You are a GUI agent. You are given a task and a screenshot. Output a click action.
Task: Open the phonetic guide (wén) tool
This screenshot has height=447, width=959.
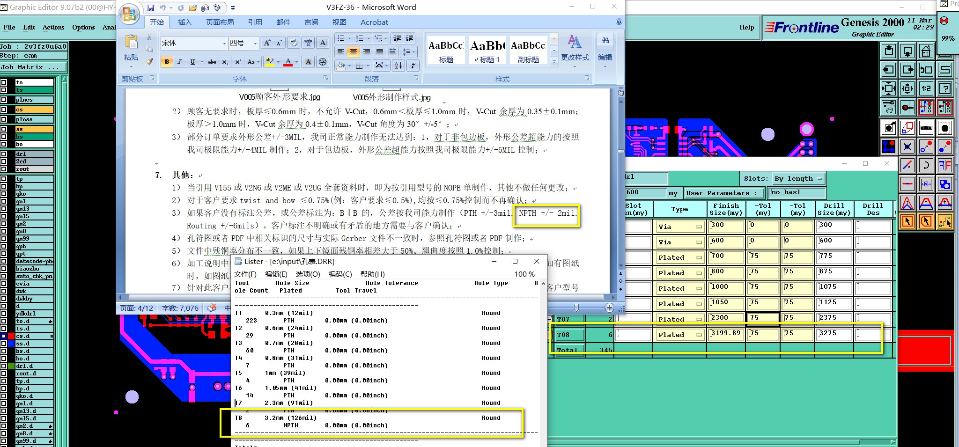(308, 43)
